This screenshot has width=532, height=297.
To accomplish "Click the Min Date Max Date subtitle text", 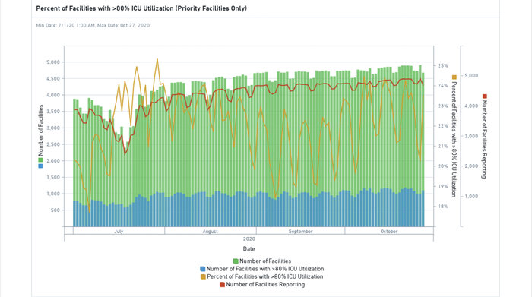I will pyautogui.click(x=93, y=25).
